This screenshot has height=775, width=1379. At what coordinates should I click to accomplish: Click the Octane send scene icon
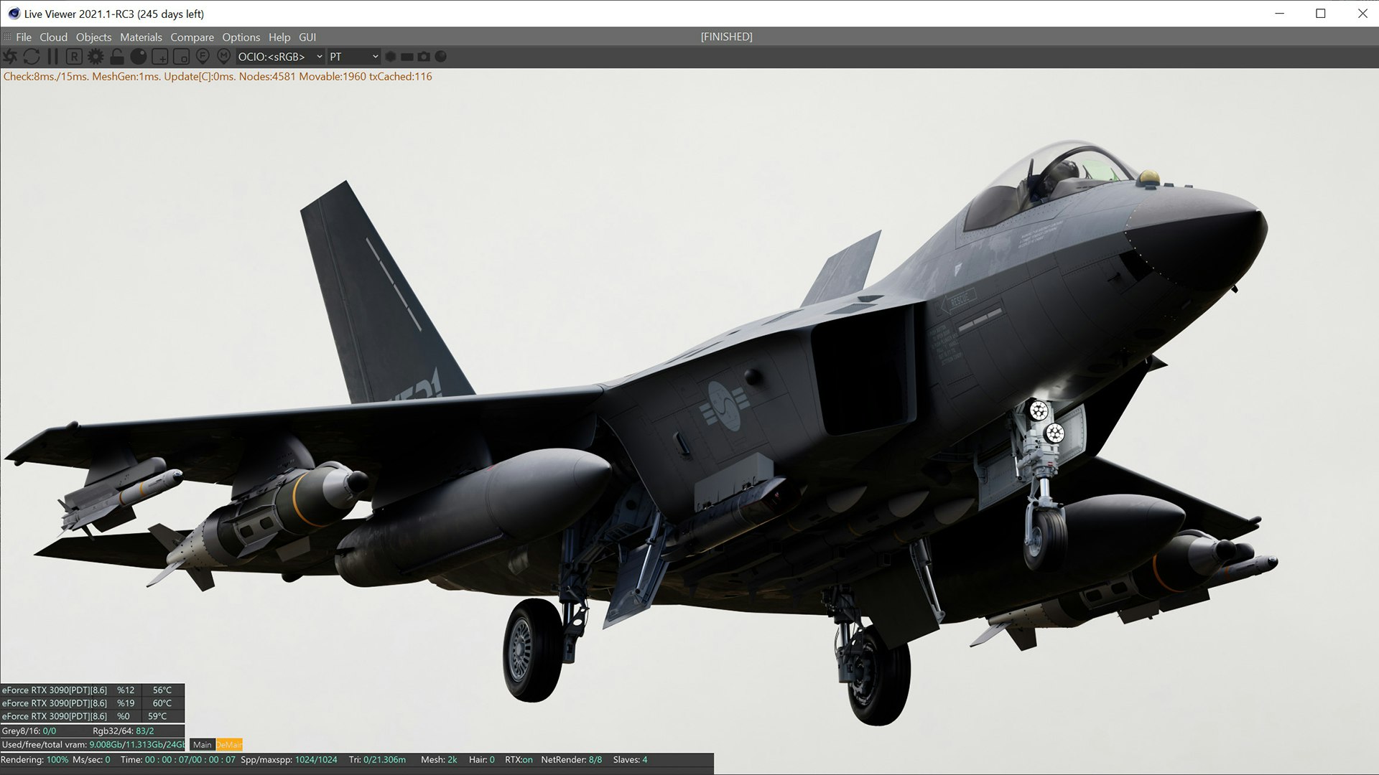[10, 56]
